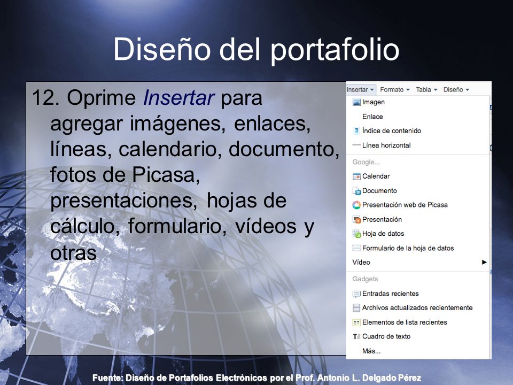Open the Diseño dropdown menu

tap(456, 90)
